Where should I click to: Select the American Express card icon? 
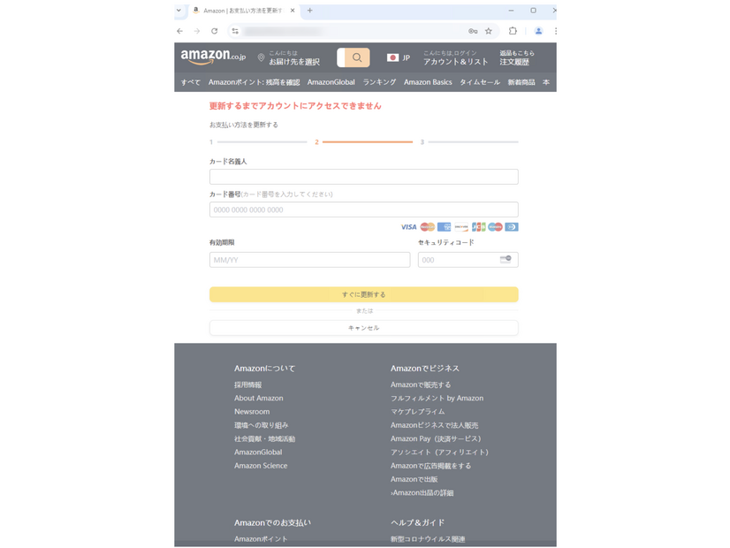pos(443,226)
